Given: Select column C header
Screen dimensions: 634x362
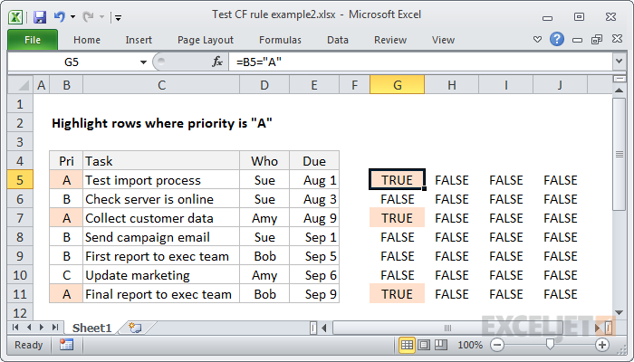Looking at the screenshot, I should tap(161, 85).
